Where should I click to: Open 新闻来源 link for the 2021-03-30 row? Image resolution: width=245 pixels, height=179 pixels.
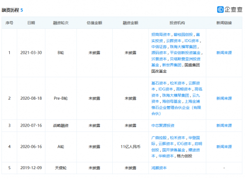tap(224, 53)
